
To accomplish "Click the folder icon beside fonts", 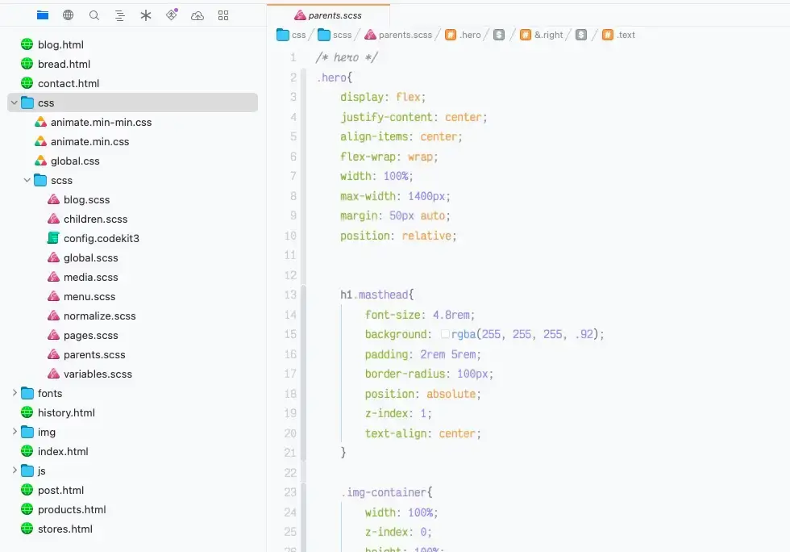I will pyautogui.click(x=27, y=393).
